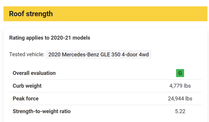209x122 pixels.
Task: Click '2020-21' in the rating applies heading
Action: pos(61,38)
